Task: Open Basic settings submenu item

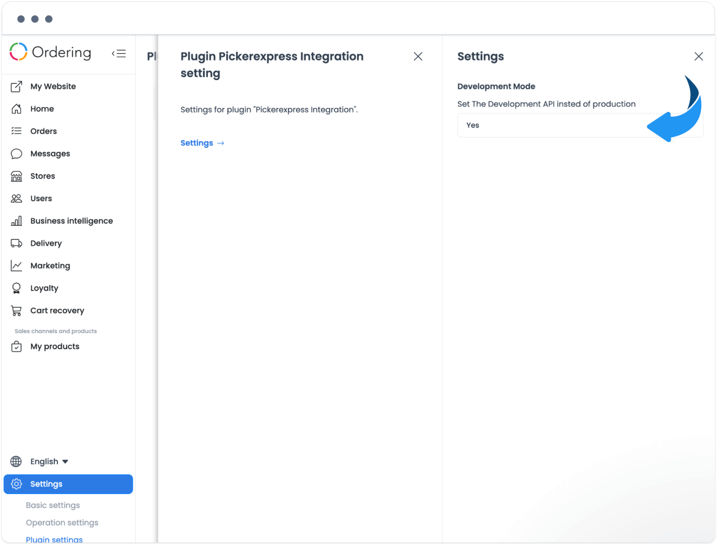Action: 53,505
